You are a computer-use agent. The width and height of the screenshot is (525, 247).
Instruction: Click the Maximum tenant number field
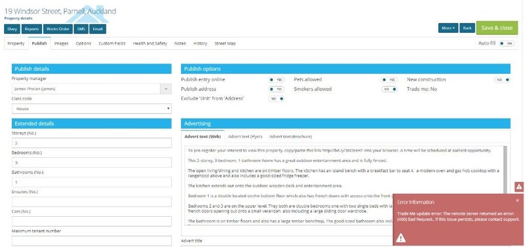(x=91, y=241)
